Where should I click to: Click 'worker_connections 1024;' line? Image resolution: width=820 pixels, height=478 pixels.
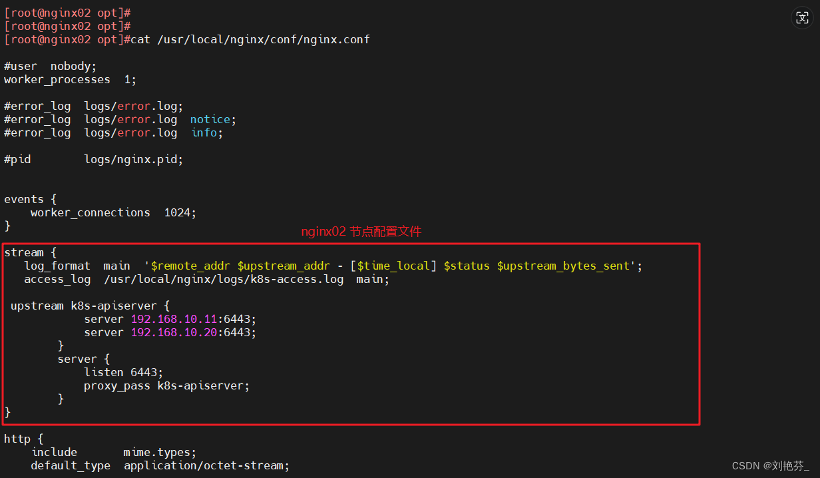pyautogui.click(x=114, y=213)
